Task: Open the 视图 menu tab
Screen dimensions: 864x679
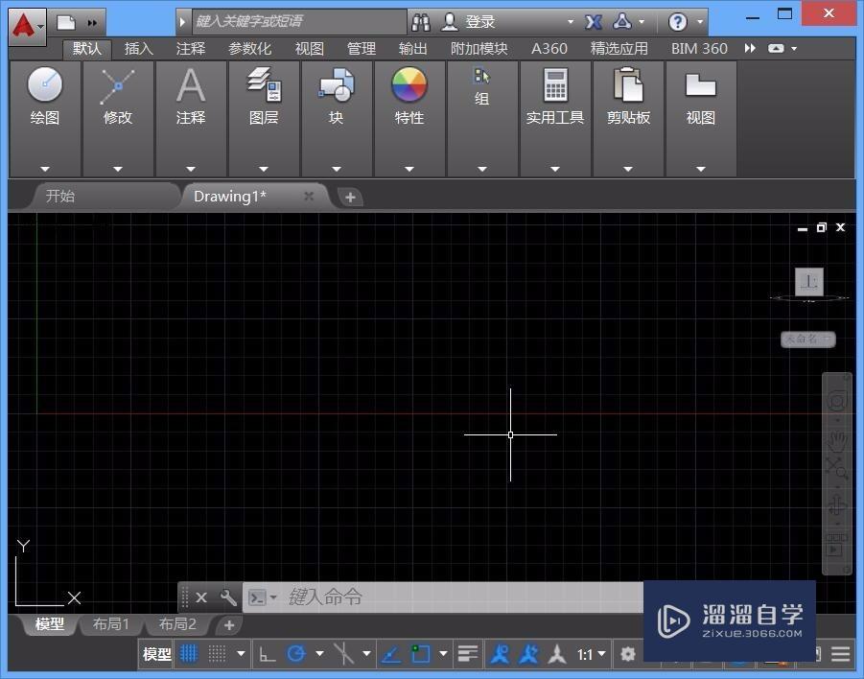Action: 309,48
